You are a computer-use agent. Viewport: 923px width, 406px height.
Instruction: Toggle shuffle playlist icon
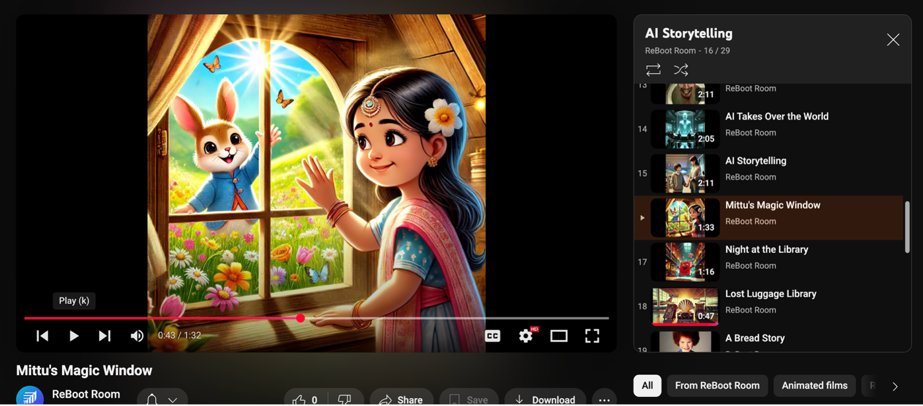pyautogui.click(x=681, y=70)
